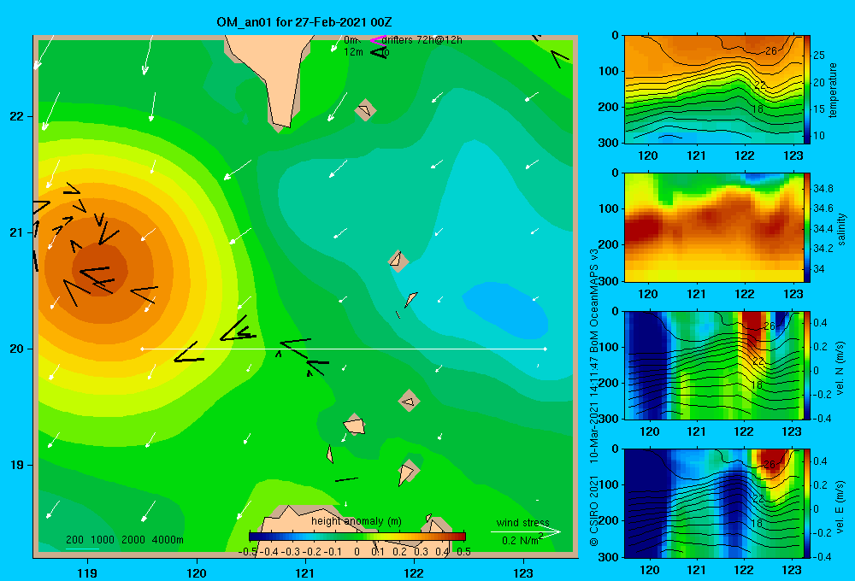Click longitude tick label 123 on main map
Image resolution: width=855 pixels, height=581 pixels.
tap(523, 572)
